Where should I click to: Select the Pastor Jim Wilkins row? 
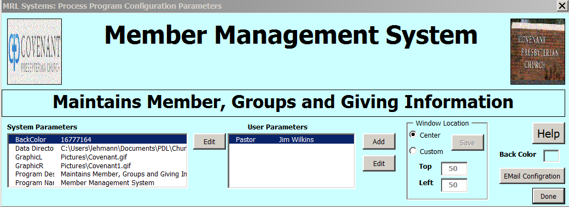point(292,140)
